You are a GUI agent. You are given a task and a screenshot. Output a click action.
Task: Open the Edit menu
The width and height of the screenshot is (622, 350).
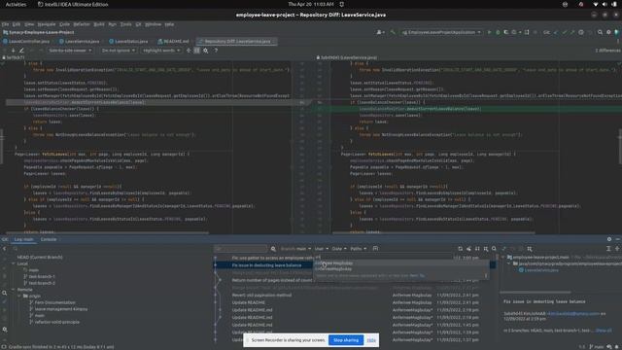[17, 24]
